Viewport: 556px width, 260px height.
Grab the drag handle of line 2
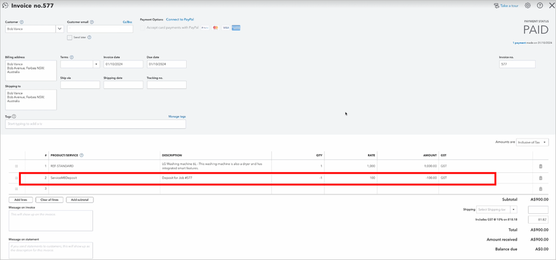16,178
